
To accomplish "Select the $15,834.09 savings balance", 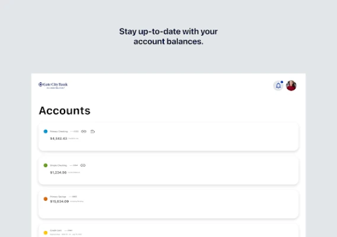I will (59, 201).
